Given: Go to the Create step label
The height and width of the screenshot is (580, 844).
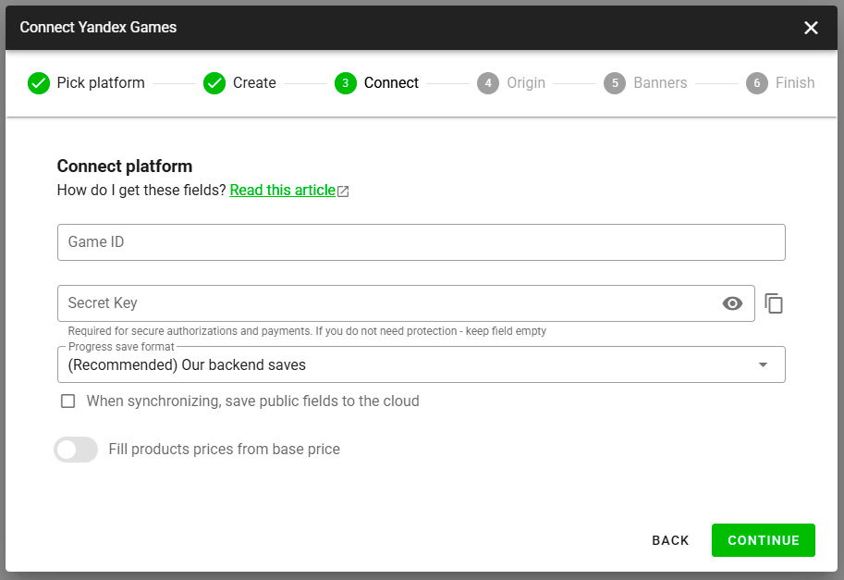Looking at the screenshot, I should [254, 83].
